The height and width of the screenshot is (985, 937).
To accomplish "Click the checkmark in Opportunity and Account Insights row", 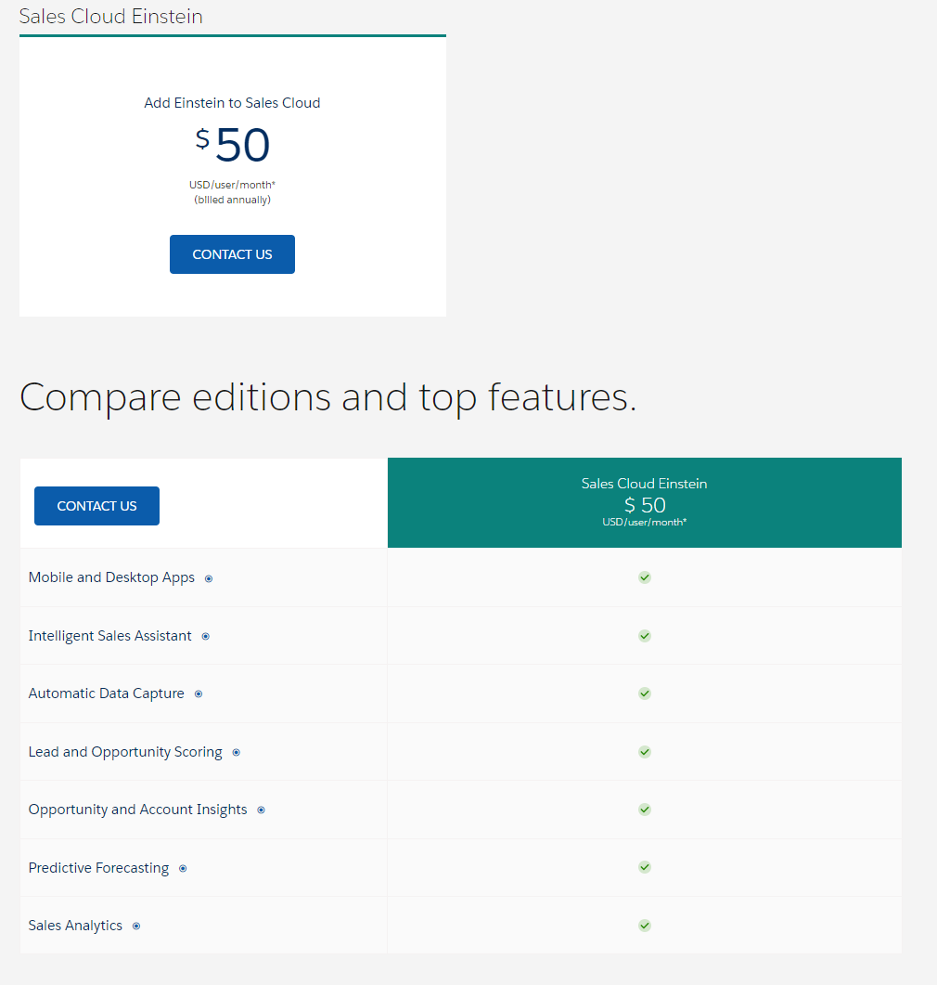I will (644, 810).
